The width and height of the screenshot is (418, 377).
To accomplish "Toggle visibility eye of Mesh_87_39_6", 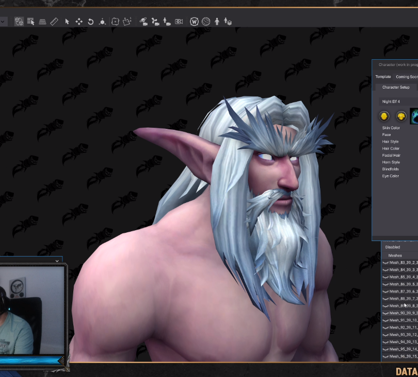I will click(x=385, y=292).
